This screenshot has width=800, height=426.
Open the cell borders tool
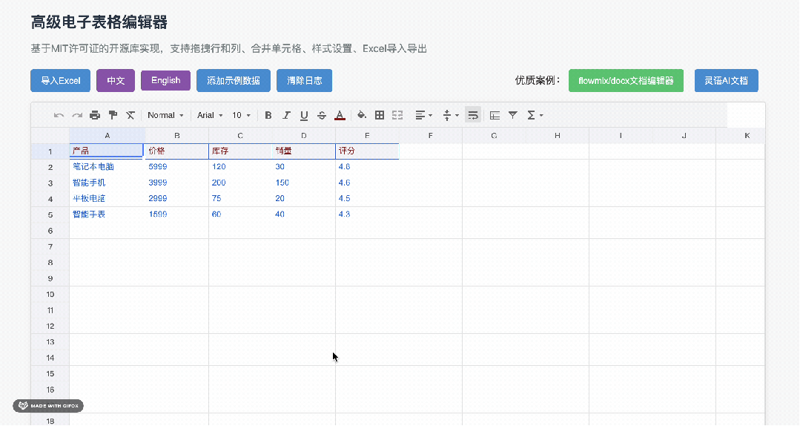point(380,116)
